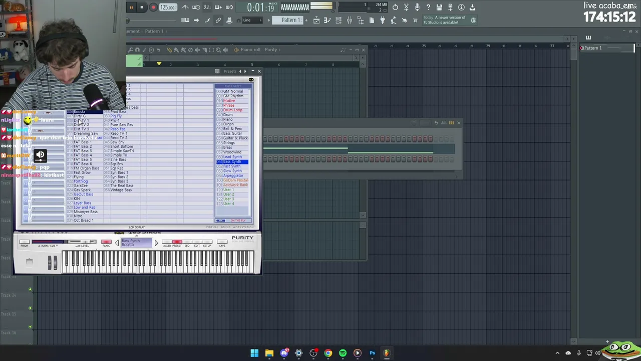Open Google Chrome from the taskbar
Viewport: 641px width, 361px height.
click(328, 353)
